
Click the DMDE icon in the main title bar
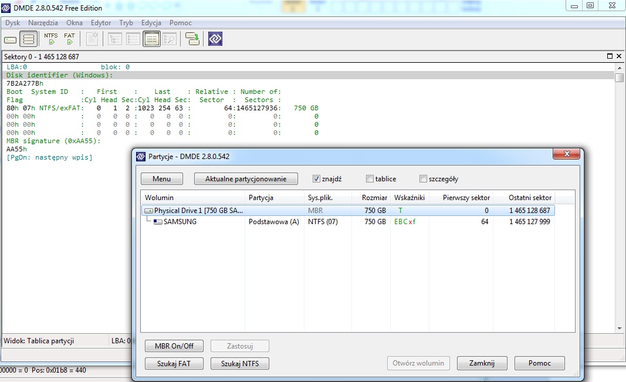[6, 8]
